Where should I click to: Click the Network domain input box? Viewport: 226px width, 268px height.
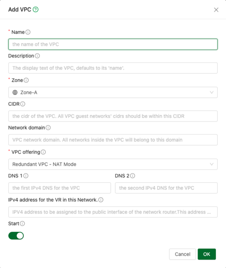(113, 140)
